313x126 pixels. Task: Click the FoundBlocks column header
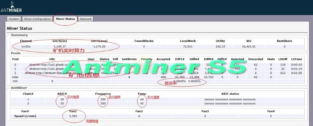click(x=144, y=41)
